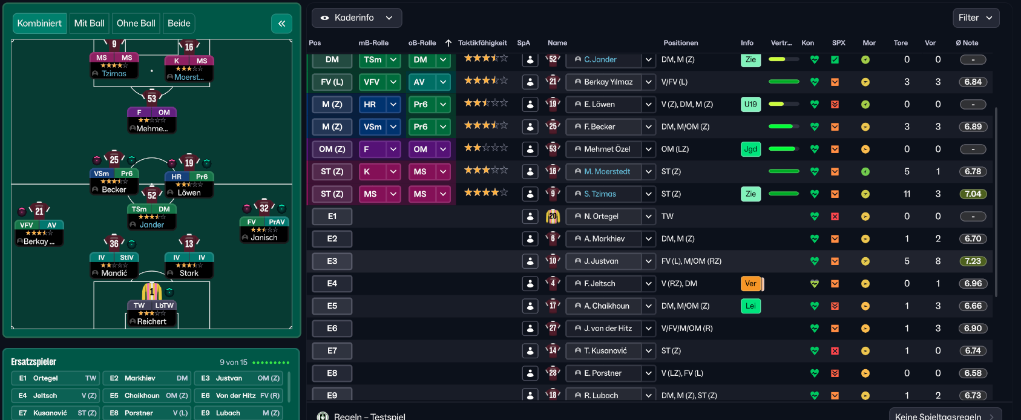Expand the Filter dropdown
The image size is (1021, 420).
pyautogui.click(x=975, y=18)
